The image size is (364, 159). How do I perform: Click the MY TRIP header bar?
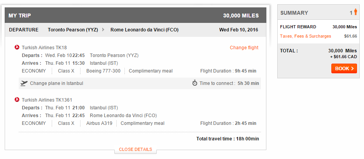point(135,16)
